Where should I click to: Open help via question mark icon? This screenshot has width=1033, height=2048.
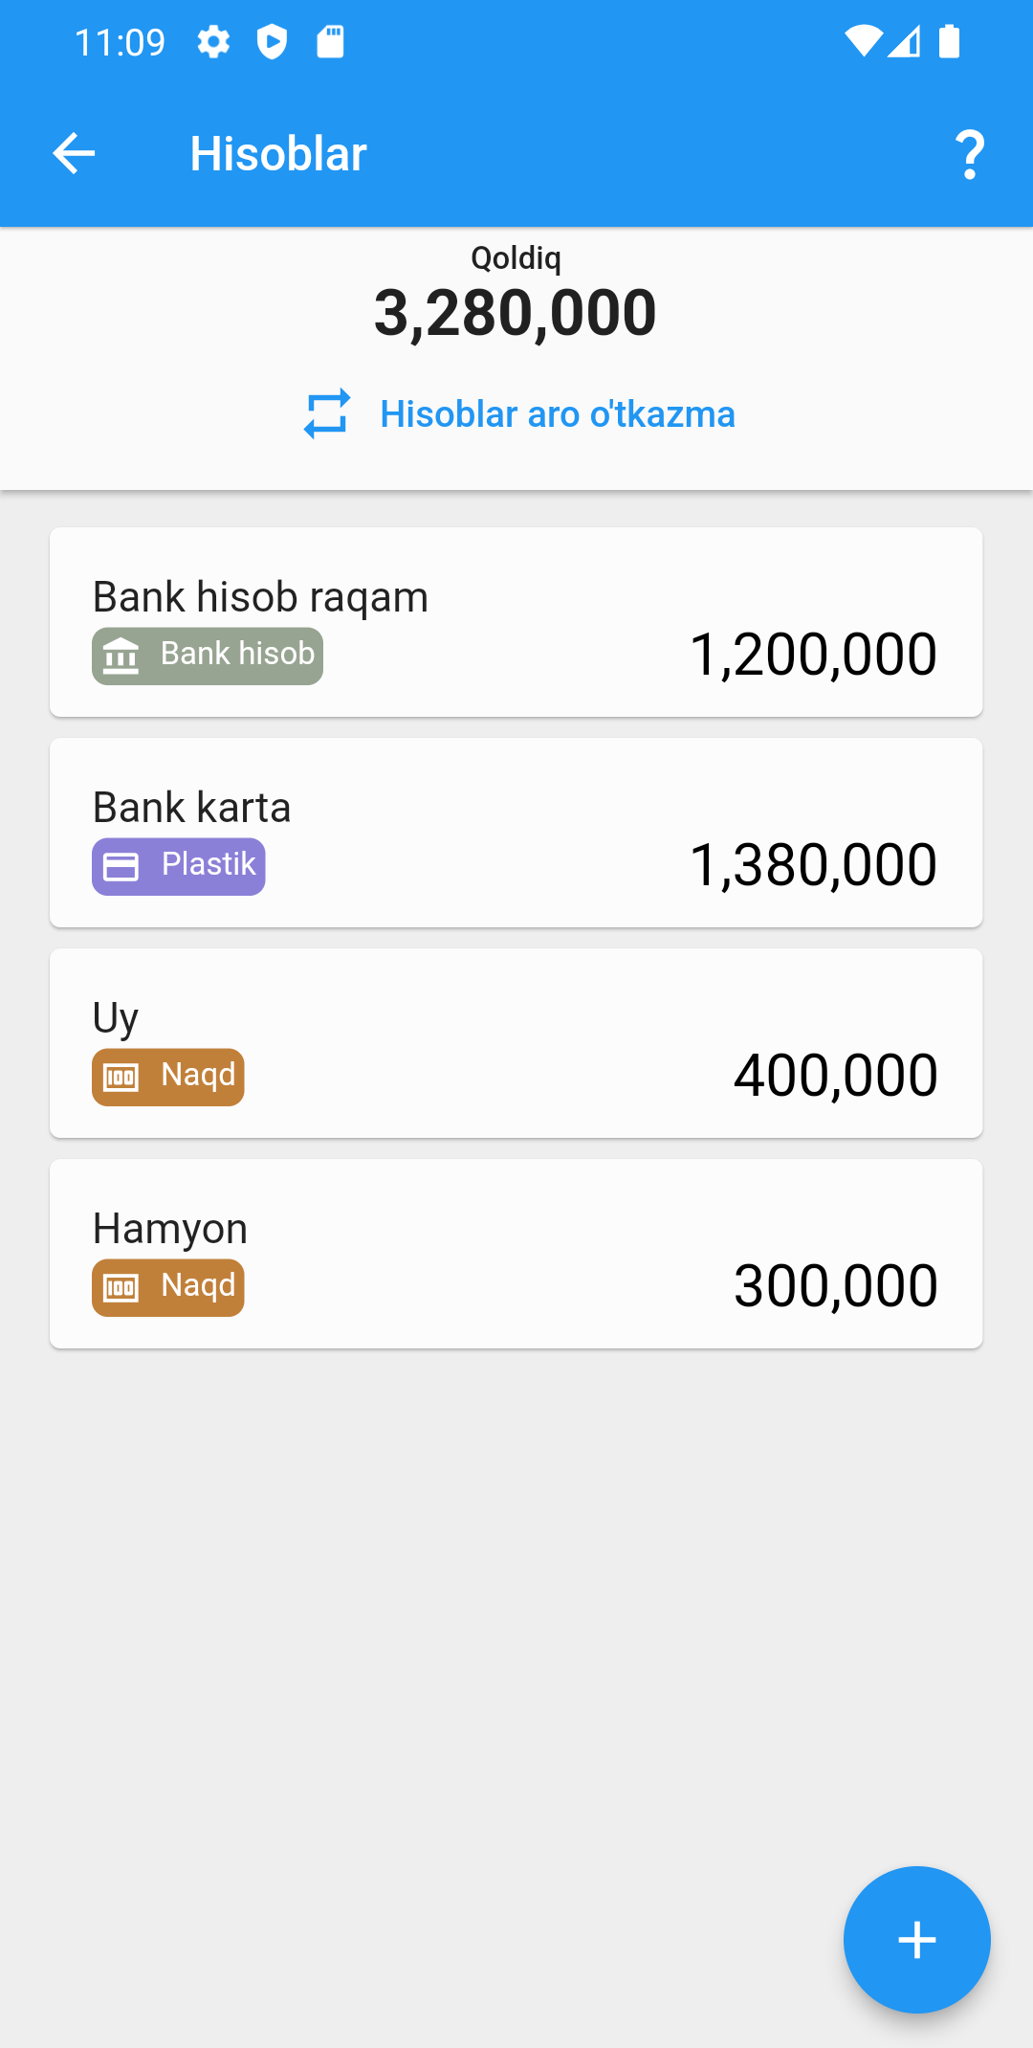(x=970, y=154)
